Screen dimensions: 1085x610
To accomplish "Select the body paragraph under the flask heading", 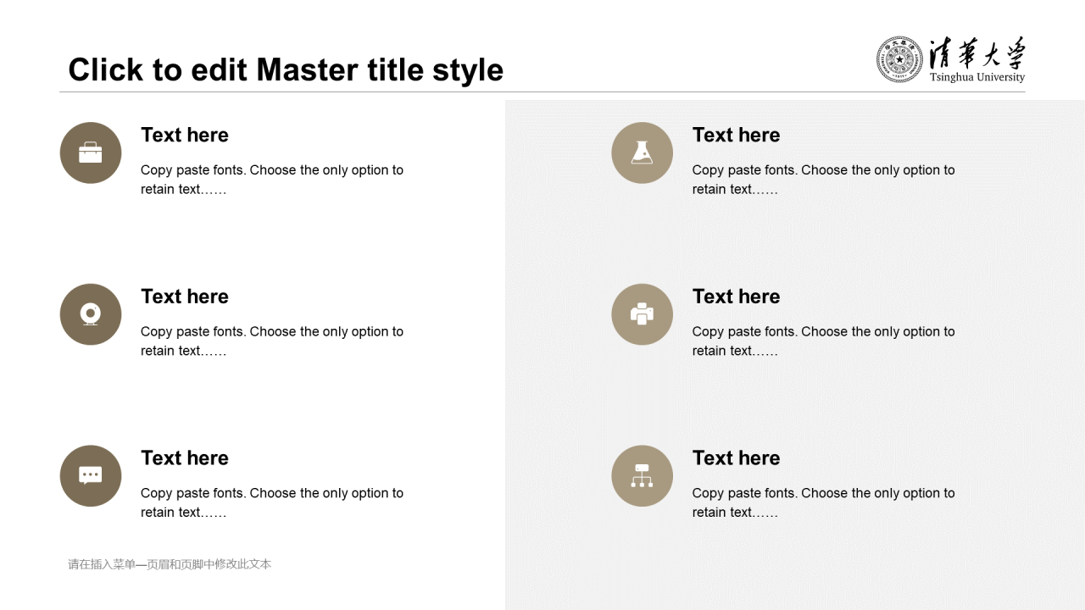I will tap(822, 180).
